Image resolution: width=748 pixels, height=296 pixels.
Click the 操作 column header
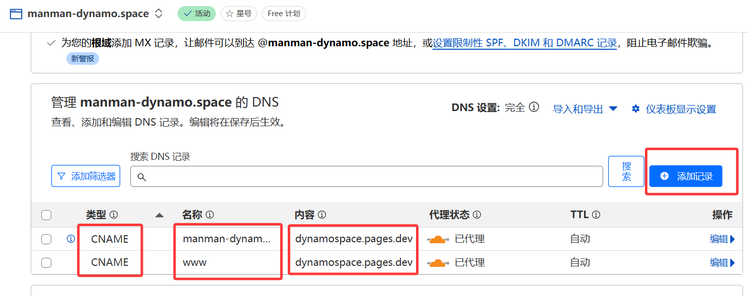tap(722, 215)
